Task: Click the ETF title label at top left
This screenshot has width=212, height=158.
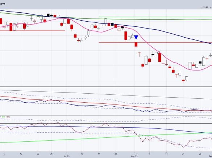Action: [x=3, y=4]
